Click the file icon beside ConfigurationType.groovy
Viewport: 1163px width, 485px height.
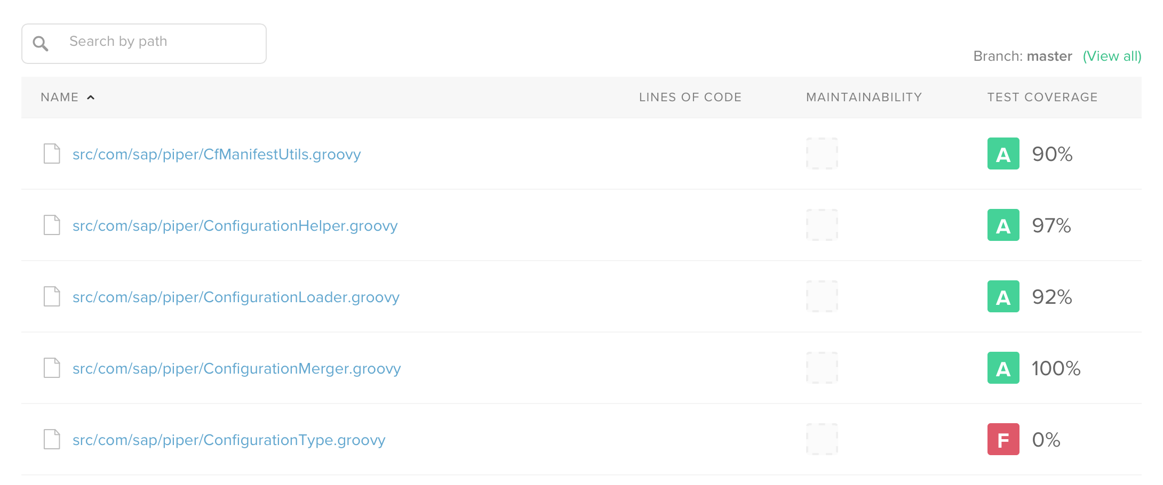(51, 439)
